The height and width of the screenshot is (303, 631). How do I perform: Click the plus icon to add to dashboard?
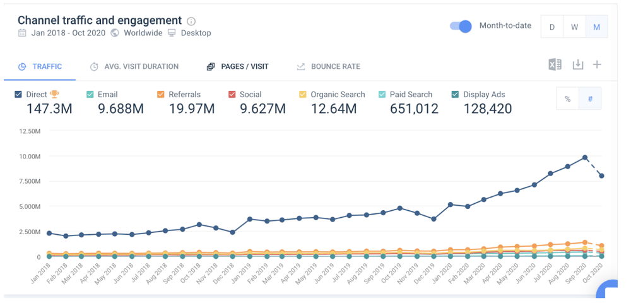pyautogui.click(x=597, y=64)
